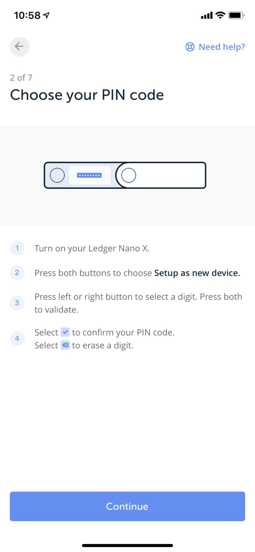Click the checkmark confirm PIN icon
The width and height of the screenshot is (255, 552).
[x=65, y=332]
